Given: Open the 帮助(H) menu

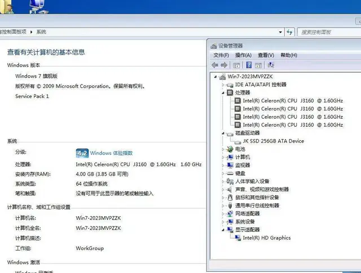Looking at the screenshot, I should 289,55.
